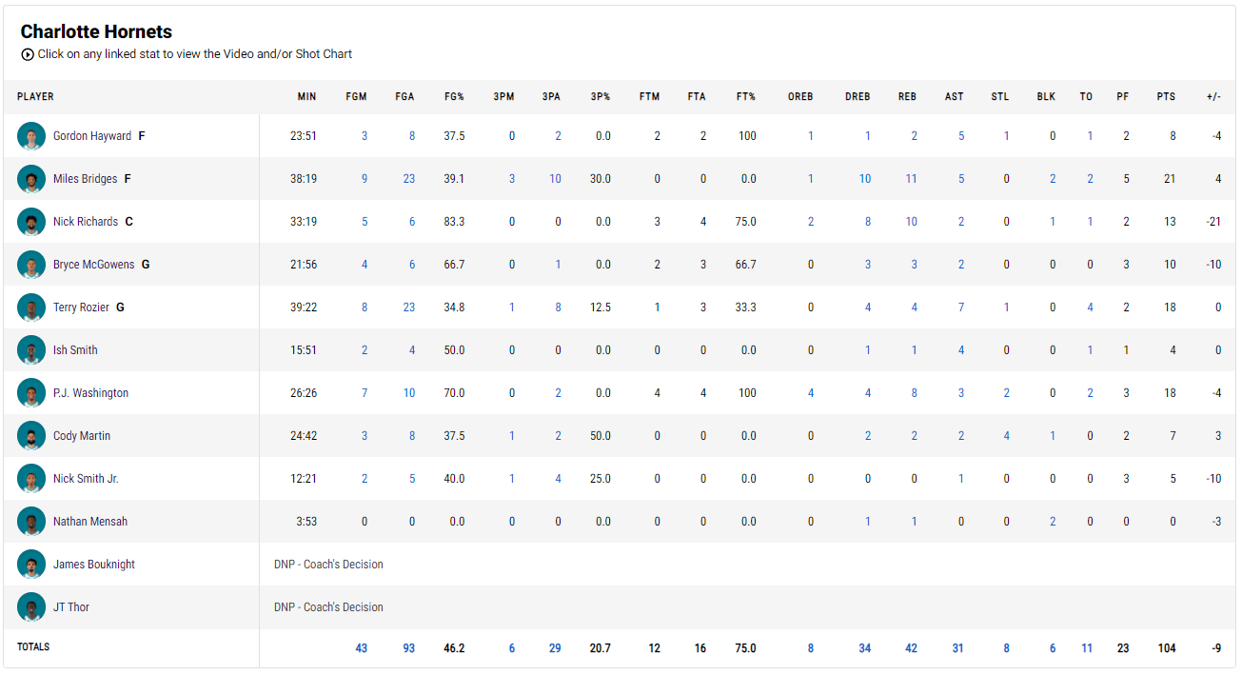This screenshot has width=1242, height=675.
Task: Open Bryce McGowens' player page
Action: pyautogui.click(x=94, y=265)
